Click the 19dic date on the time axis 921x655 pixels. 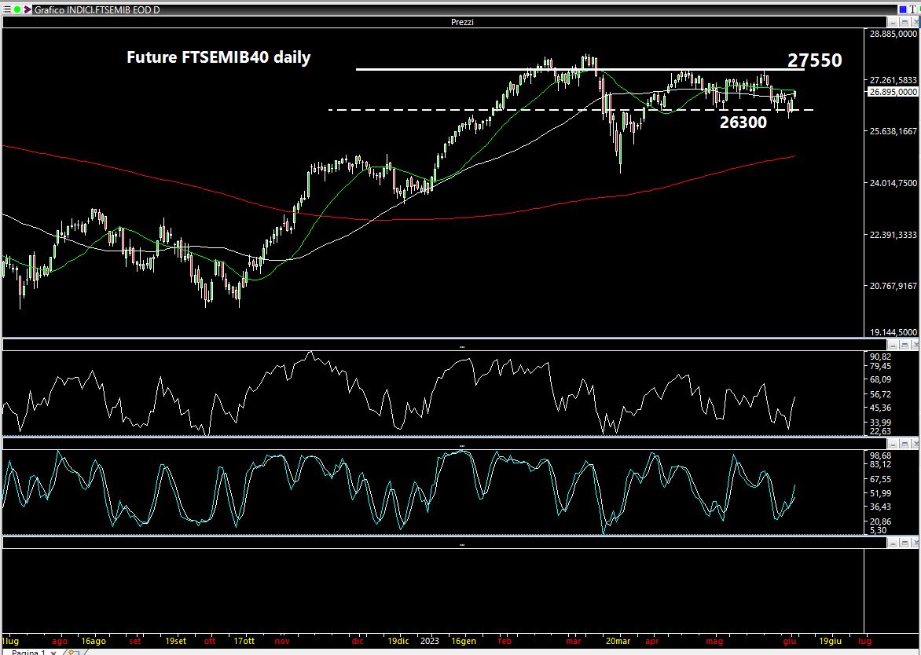point(398,641)
